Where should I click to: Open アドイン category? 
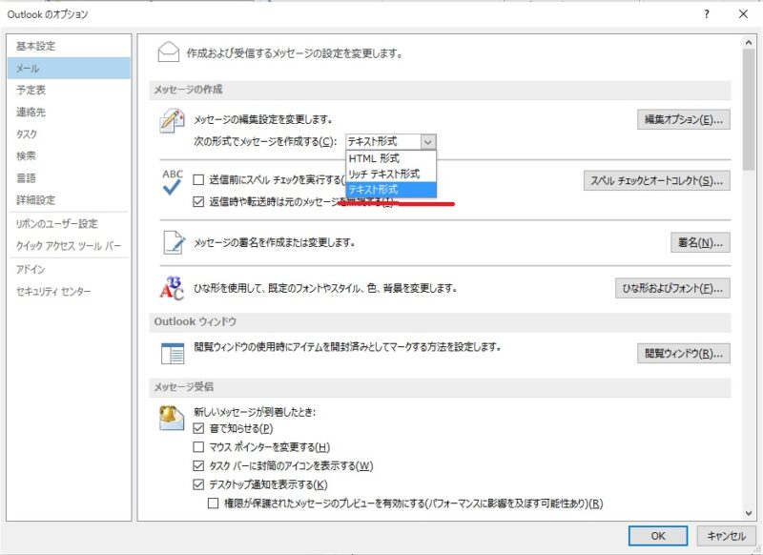point(69,270)
